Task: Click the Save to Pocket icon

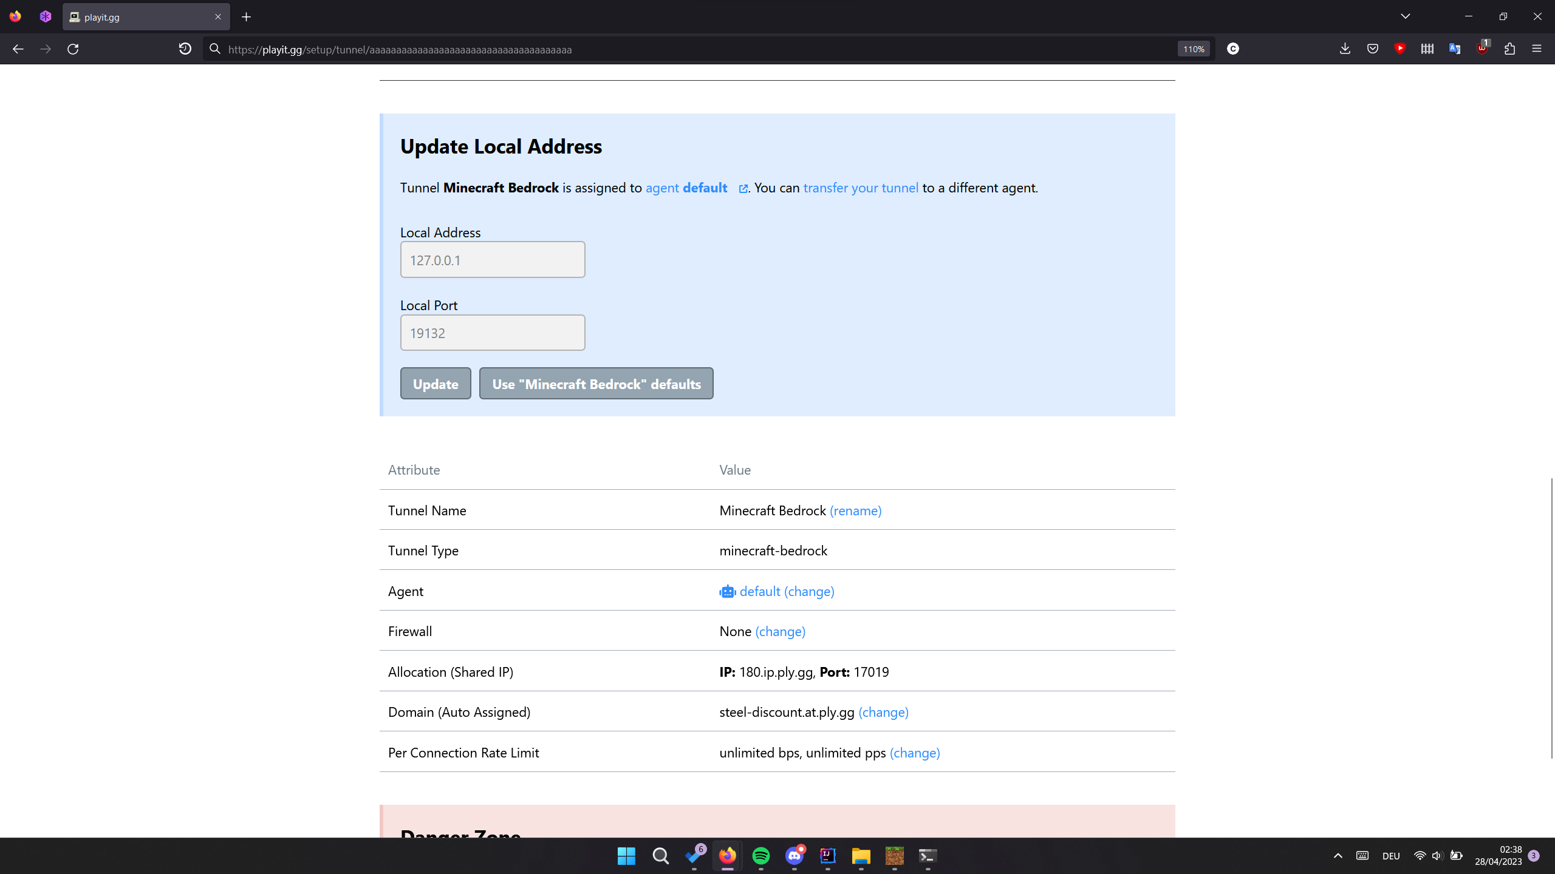Action: click(1372, 49)
